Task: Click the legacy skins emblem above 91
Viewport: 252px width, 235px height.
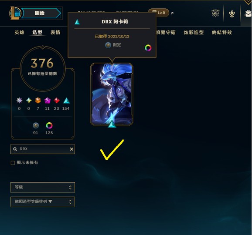Action: point(36,125)
